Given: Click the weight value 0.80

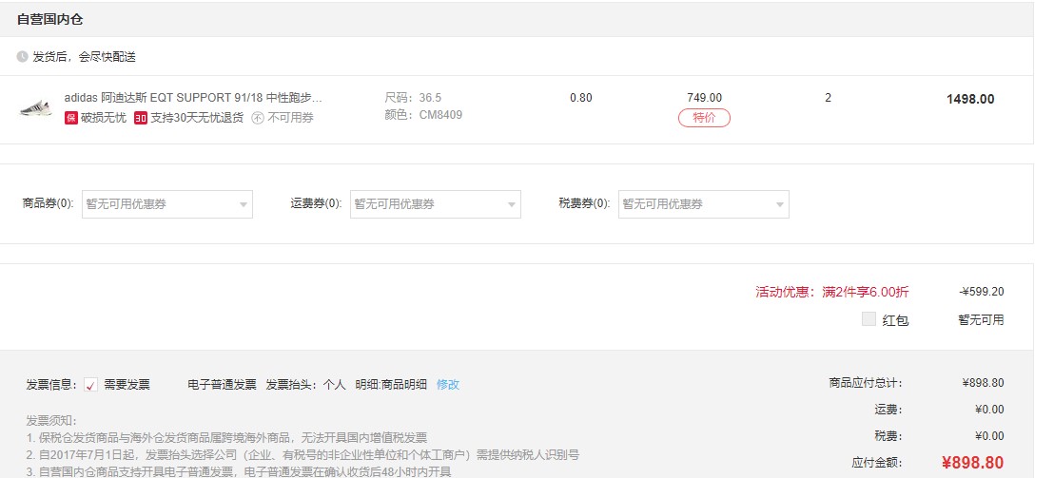Looking at the screenshot, I should pos(581,97).
